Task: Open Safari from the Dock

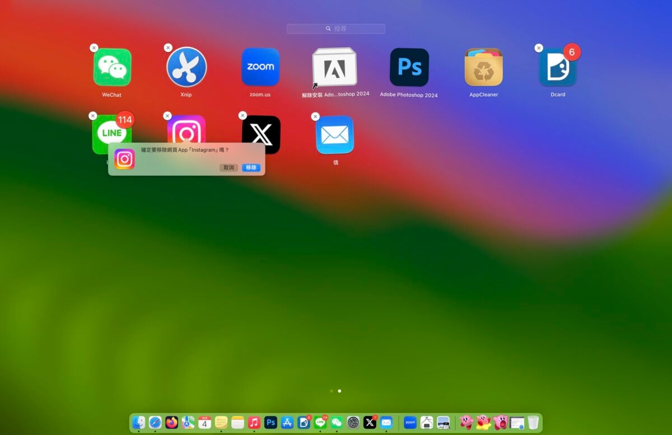Action: 155,422
